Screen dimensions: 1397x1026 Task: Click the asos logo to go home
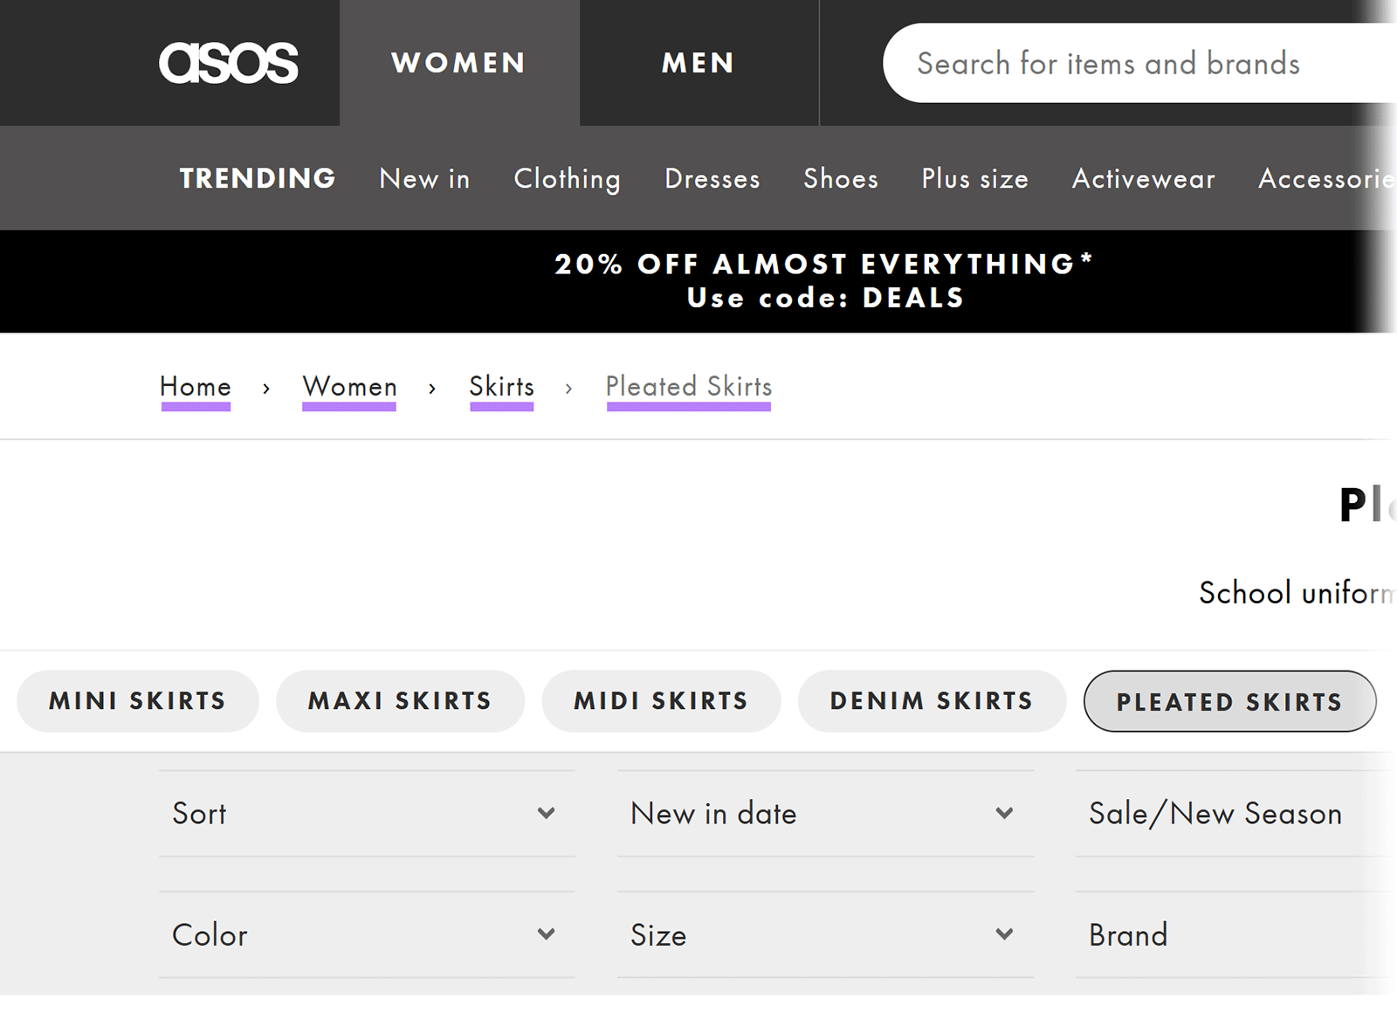tap(229, 62)
